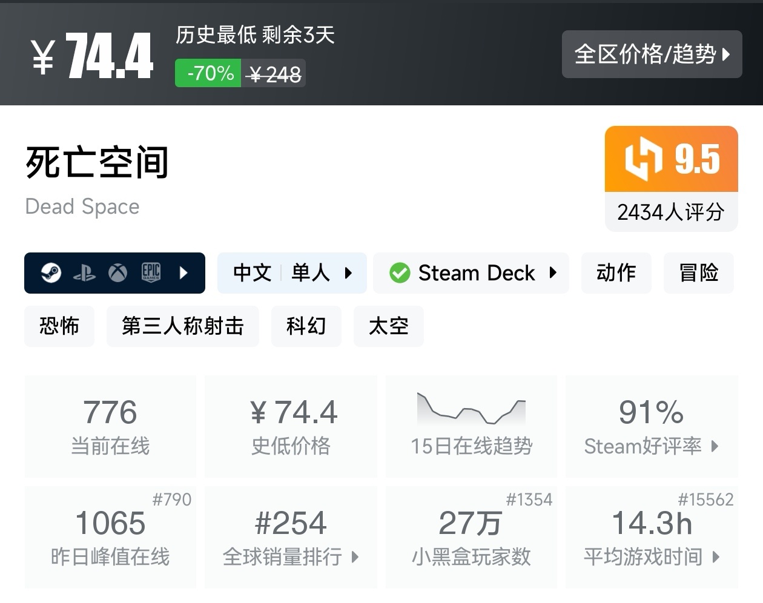Click the Steam platform icon
The width and height of the screenshot is (763, 603).
click(51, 273)
